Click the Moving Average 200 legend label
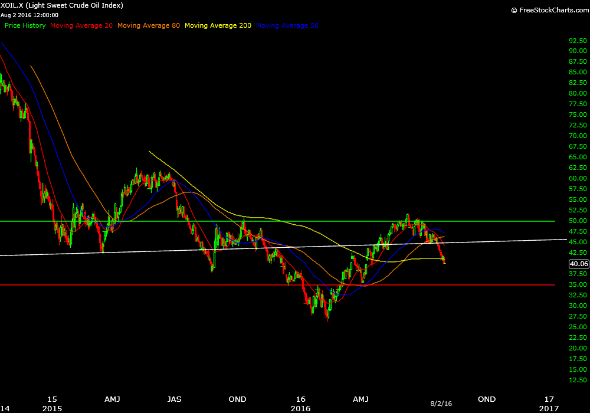This screenshot has height=413, width=590. (218, 25)
